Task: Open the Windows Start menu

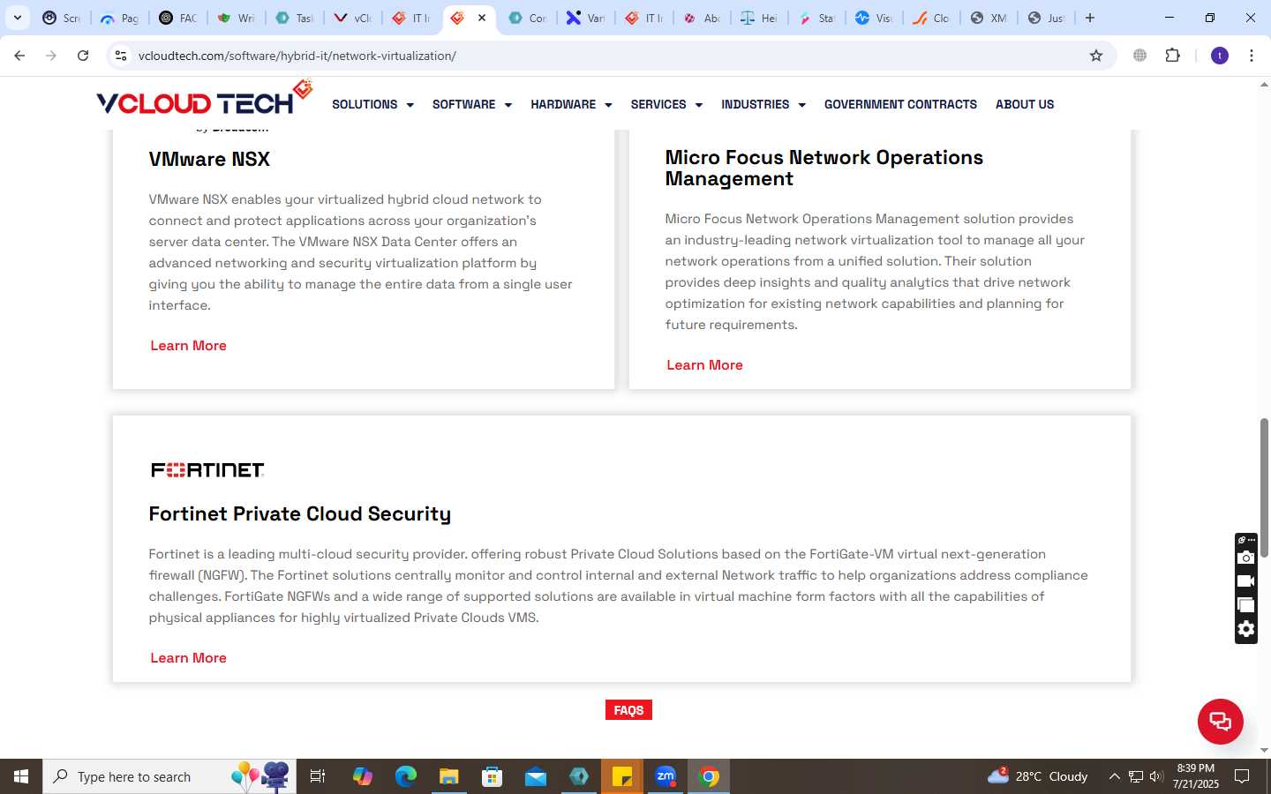Action: pyautogui.click(x=21, y=776)
